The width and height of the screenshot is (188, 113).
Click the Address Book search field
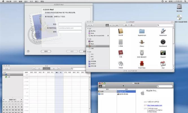[x=165, y=86]
